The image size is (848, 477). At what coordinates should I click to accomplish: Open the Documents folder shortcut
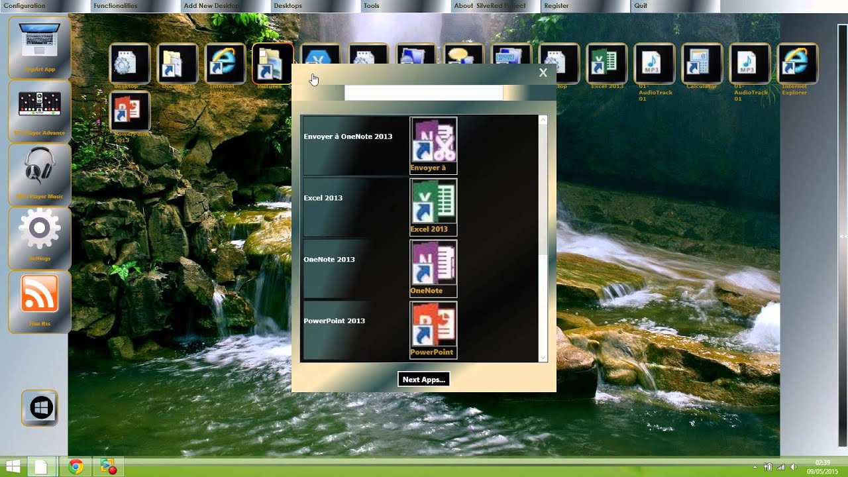point(177,65)
